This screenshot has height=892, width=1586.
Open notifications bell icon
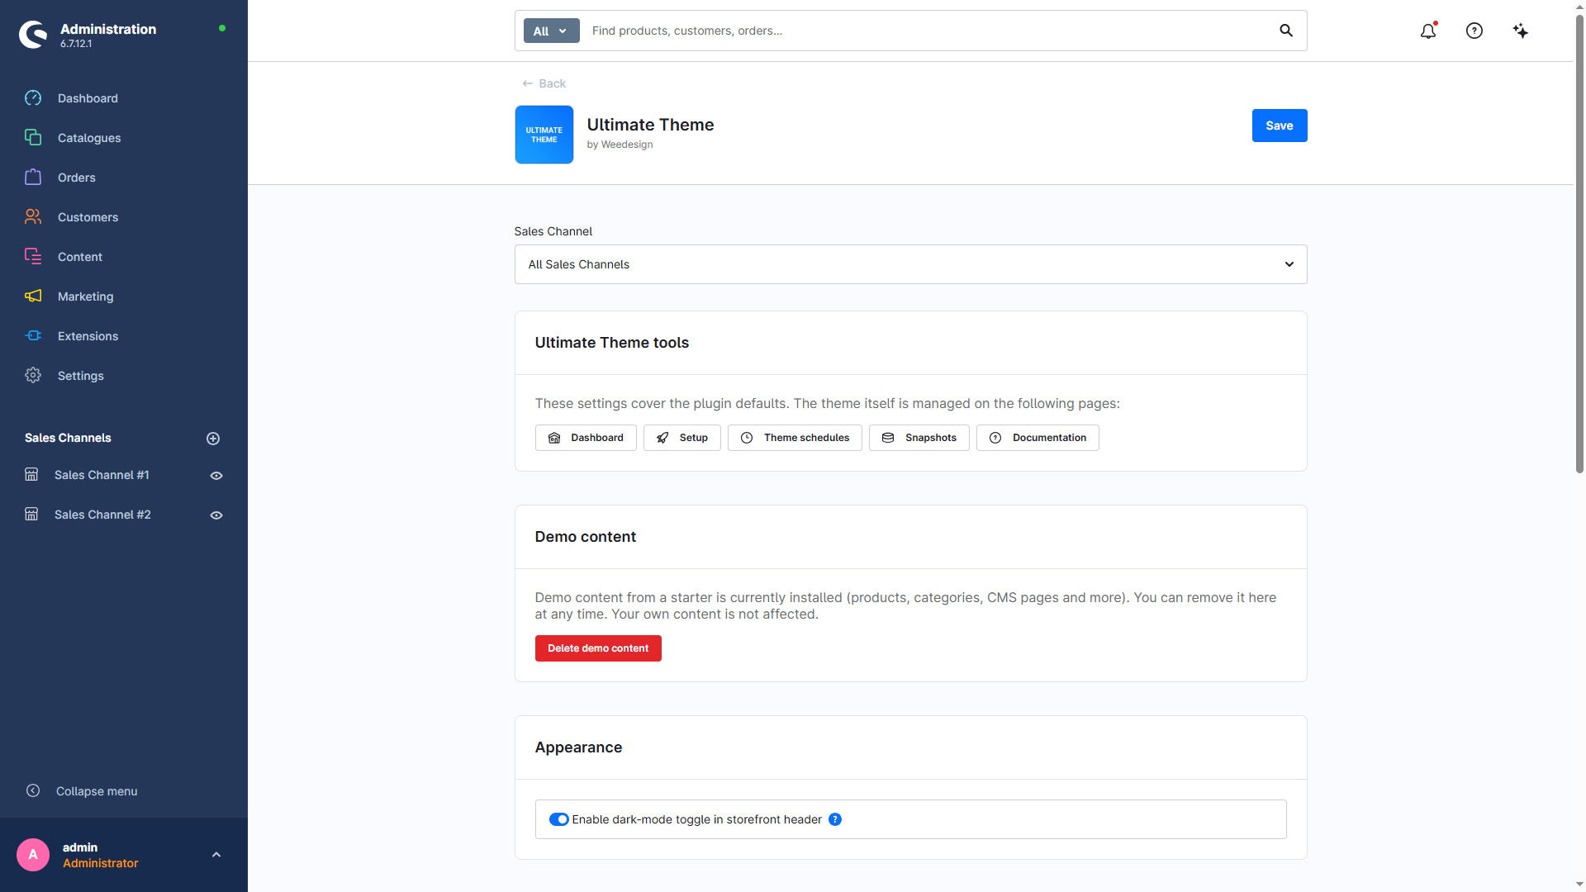[1428, 31]
